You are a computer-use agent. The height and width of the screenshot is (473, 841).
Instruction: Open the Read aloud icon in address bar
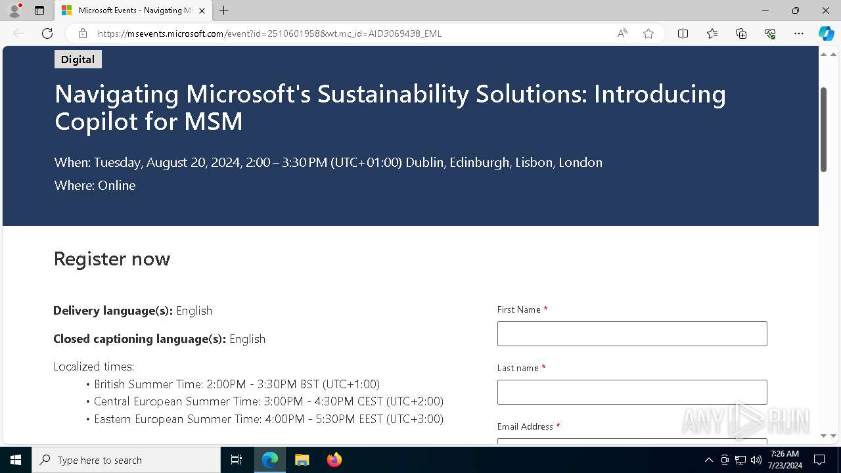[622, 34]
